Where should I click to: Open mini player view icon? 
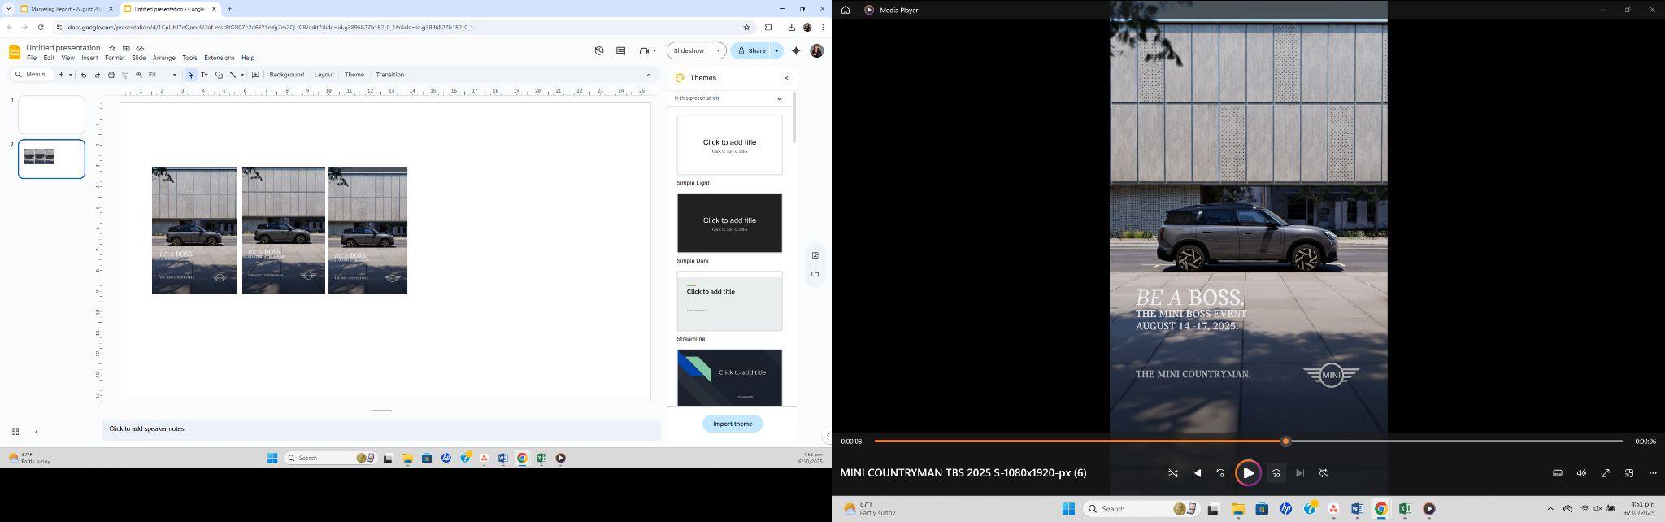click(1629, 473)
